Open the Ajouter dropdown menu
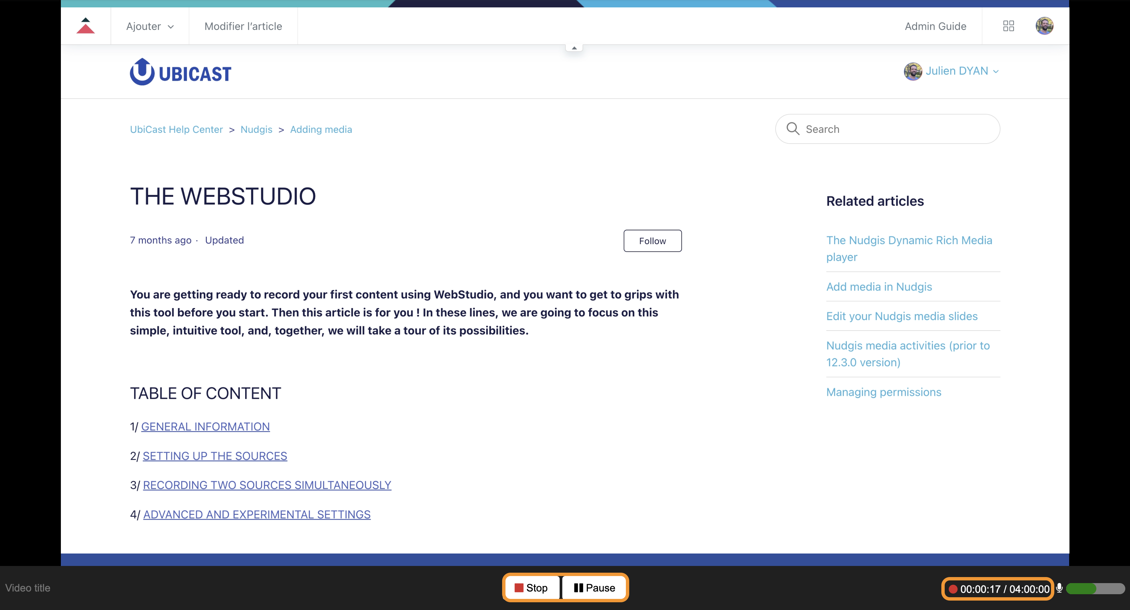The image size is (1130, 610). click(x=150, y=26)
